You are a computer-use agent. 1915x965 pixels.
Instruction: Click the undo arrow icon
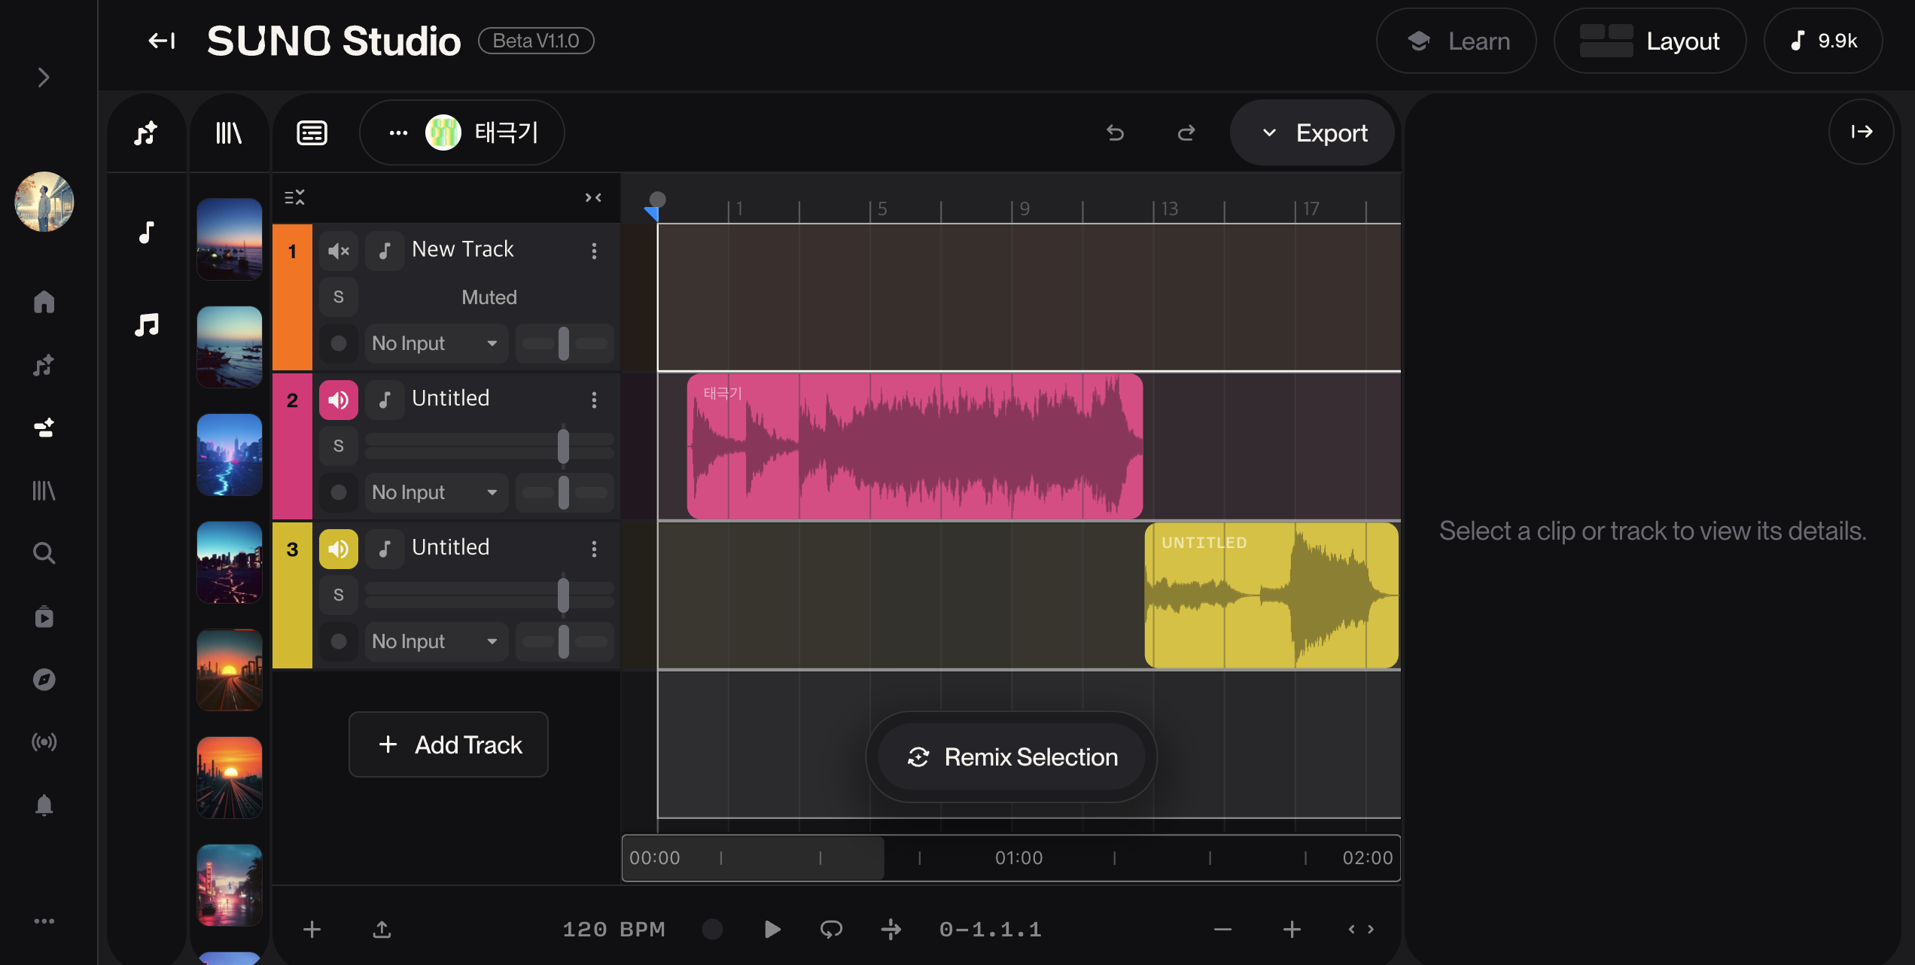click(1115, 133)
